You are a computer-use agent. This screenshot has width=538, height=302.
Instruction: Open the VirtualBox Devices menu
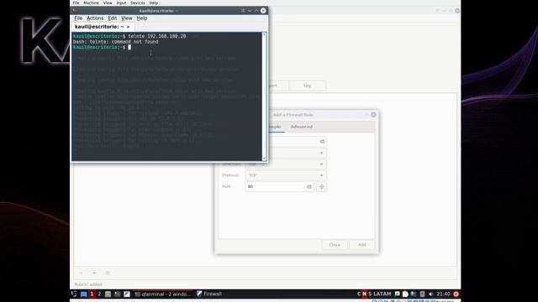pyautogui.click(x=138, y=3)
